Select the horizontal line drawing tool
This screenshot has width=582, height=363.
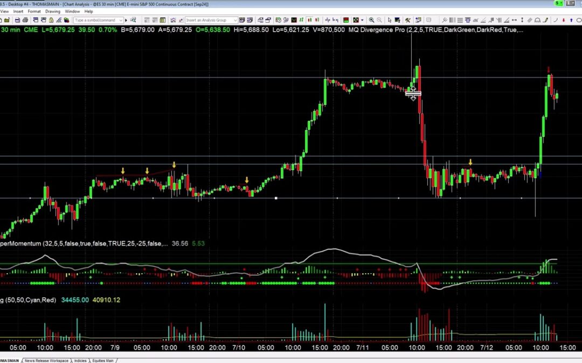pos(460,20)
